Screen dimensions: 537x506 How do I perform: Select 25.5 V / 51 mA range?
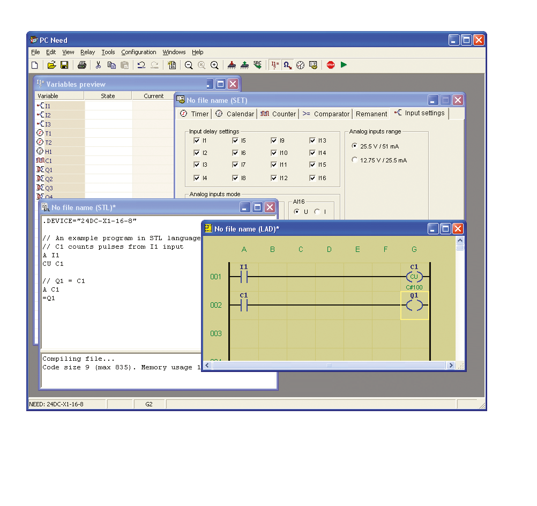tap(355, 146)
